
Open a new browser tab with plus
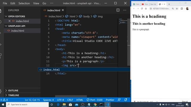(169, 4)
